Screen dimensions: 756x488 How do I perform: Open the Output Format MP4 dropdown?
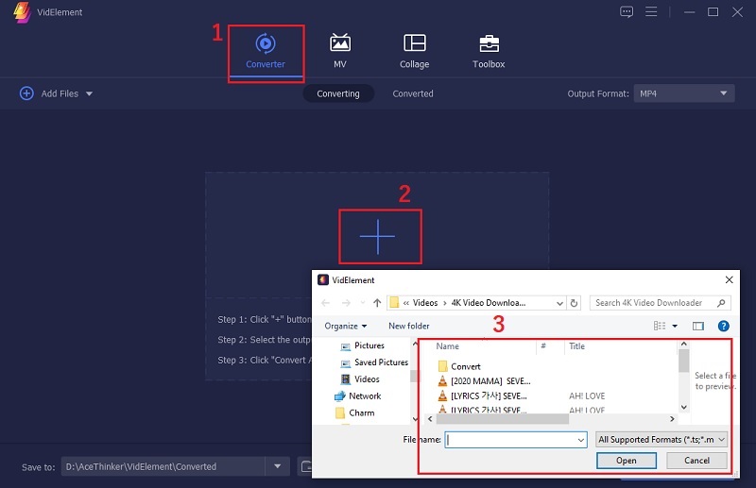684,93
